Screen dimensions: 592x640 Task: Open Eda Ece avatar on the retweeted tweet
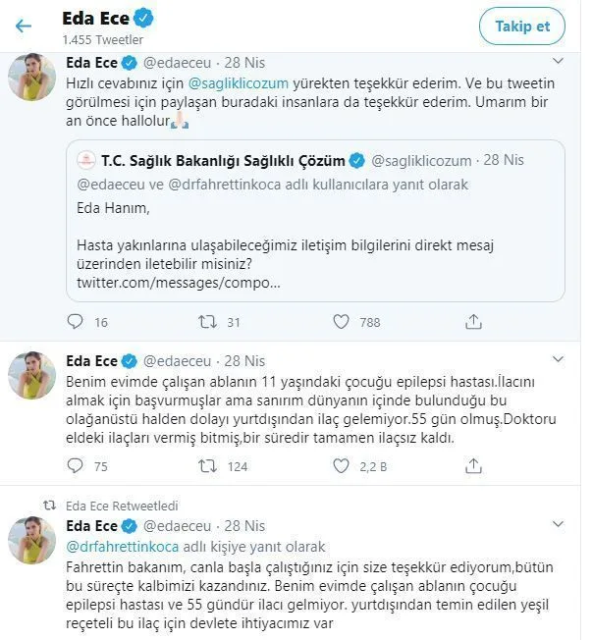pos(31,540)
